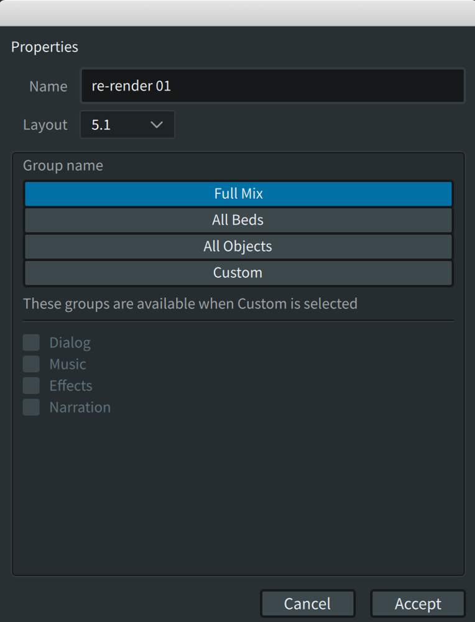This screenshot has width=475, height=622.
Task: Deselect Full Mix by choosing Custom
Action: point(238,272)
